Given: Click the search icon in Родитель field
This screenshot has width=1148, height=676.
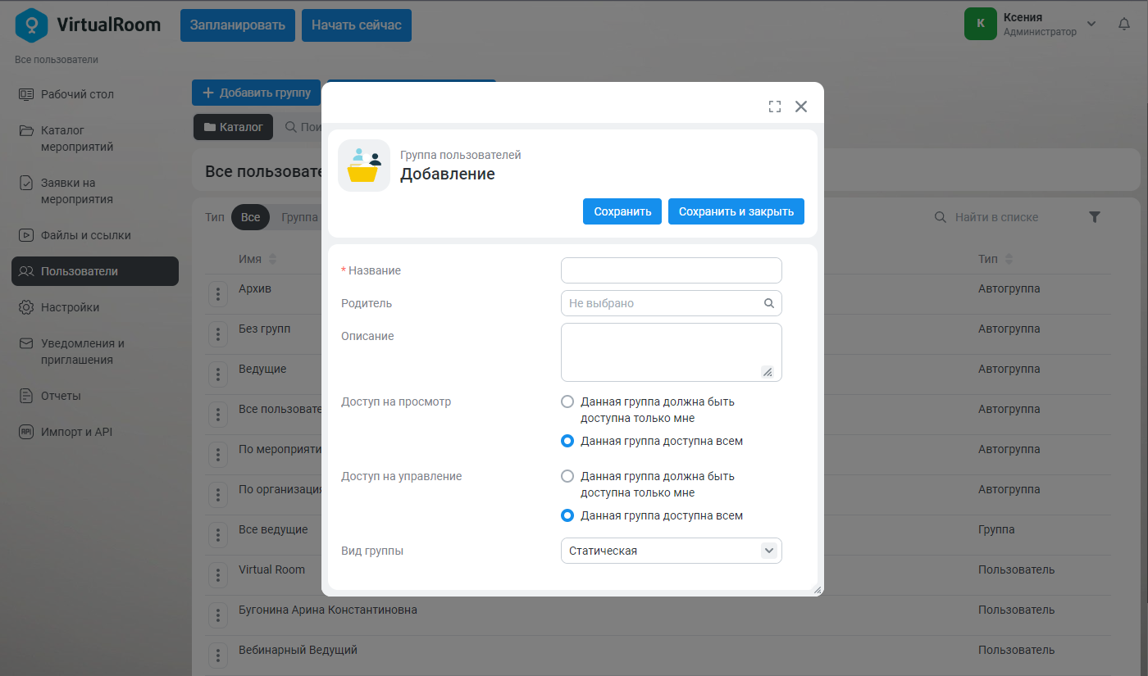Looking at the screenshot, I should [x=769, y=303].
